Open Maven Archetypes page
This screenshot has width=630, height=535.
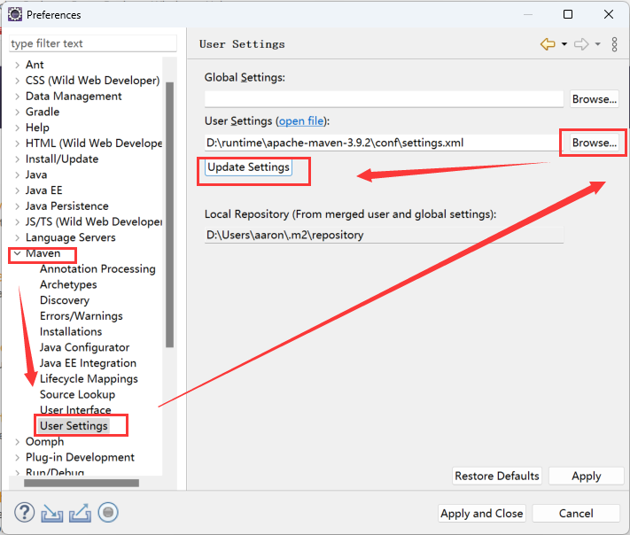click(68, 284)
